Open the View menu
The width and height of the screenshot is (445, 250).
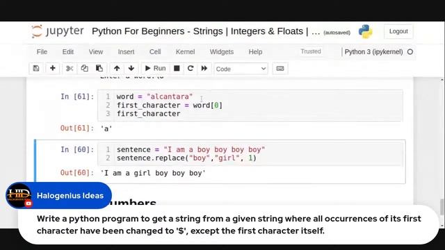coord(96,52)
